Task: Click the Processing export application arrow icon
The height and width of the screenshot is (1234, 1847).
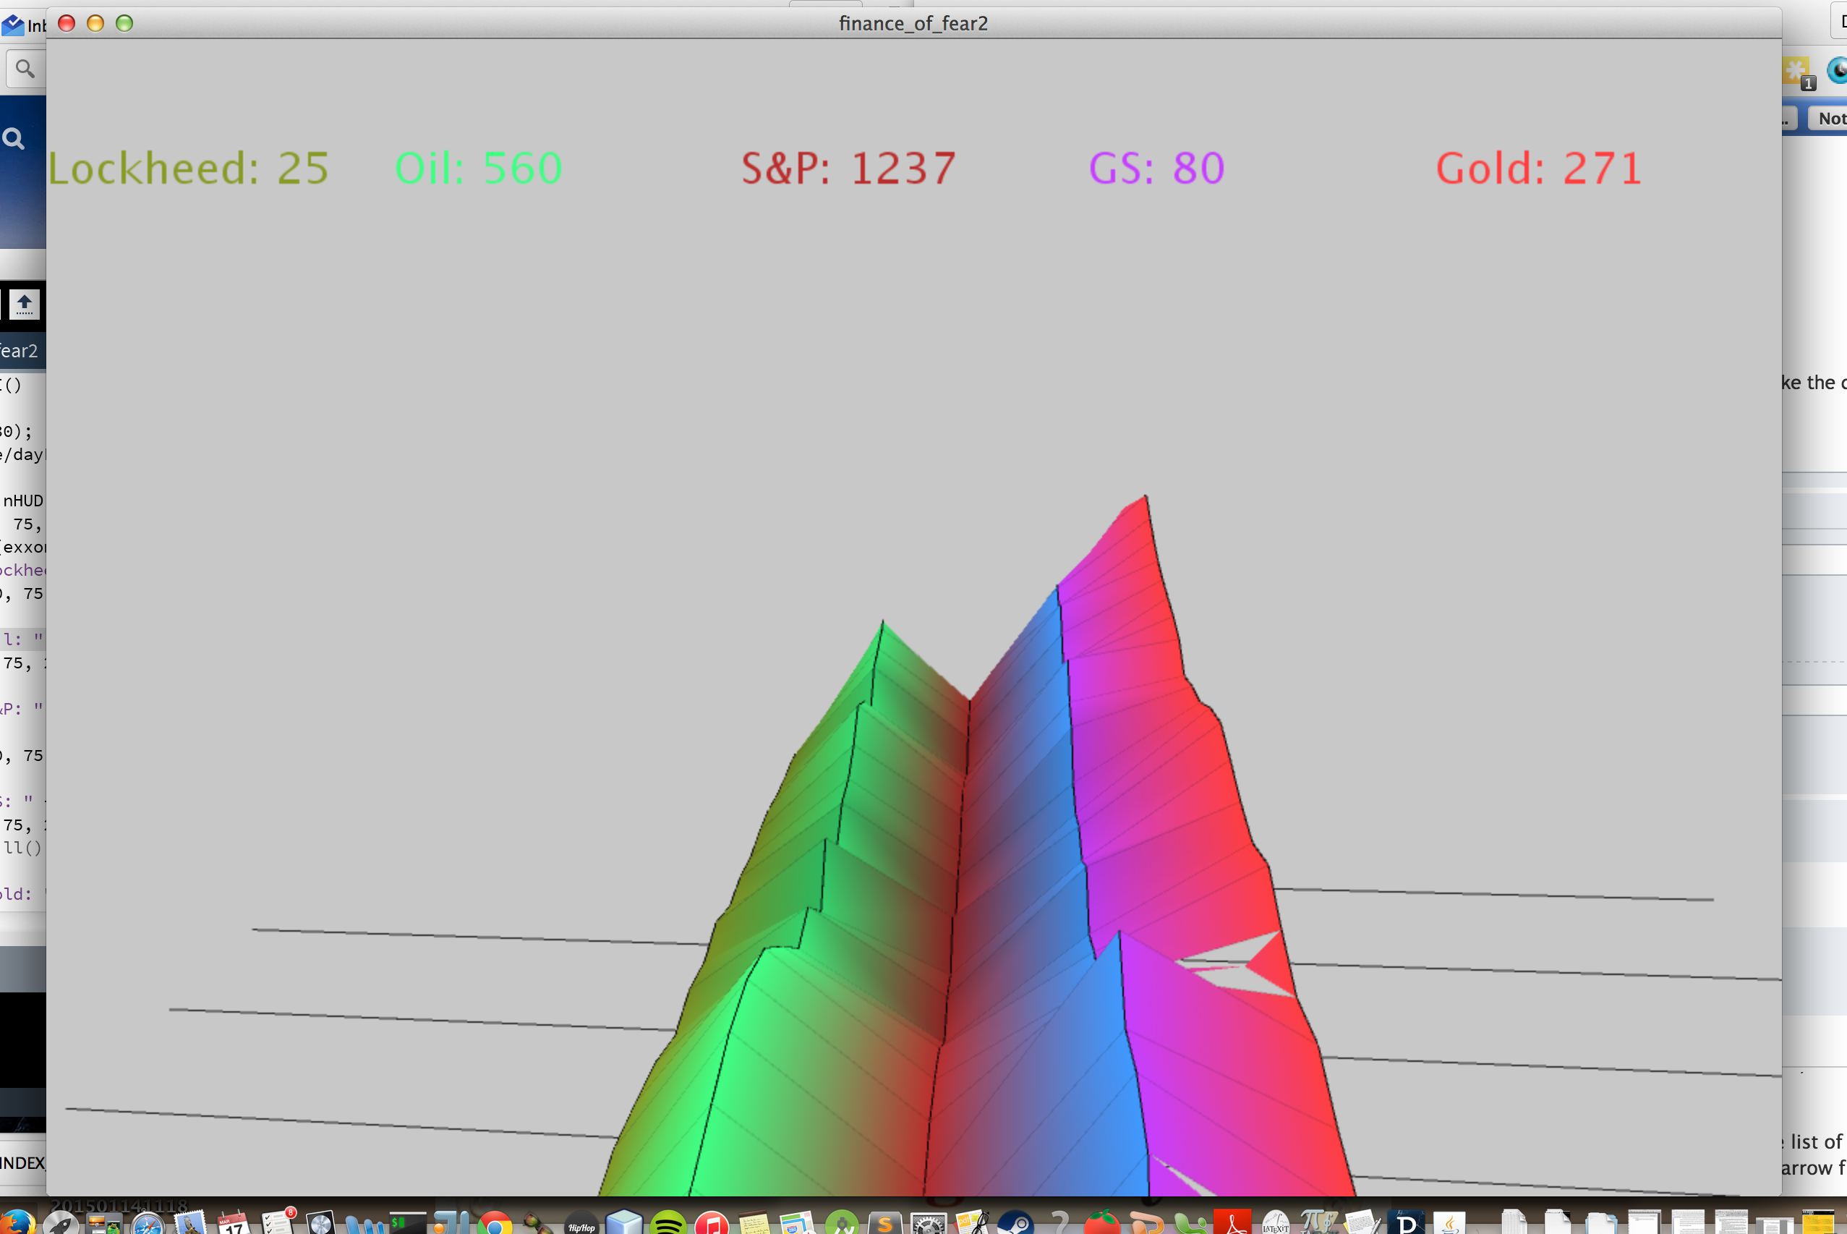Action: (24, 304)
